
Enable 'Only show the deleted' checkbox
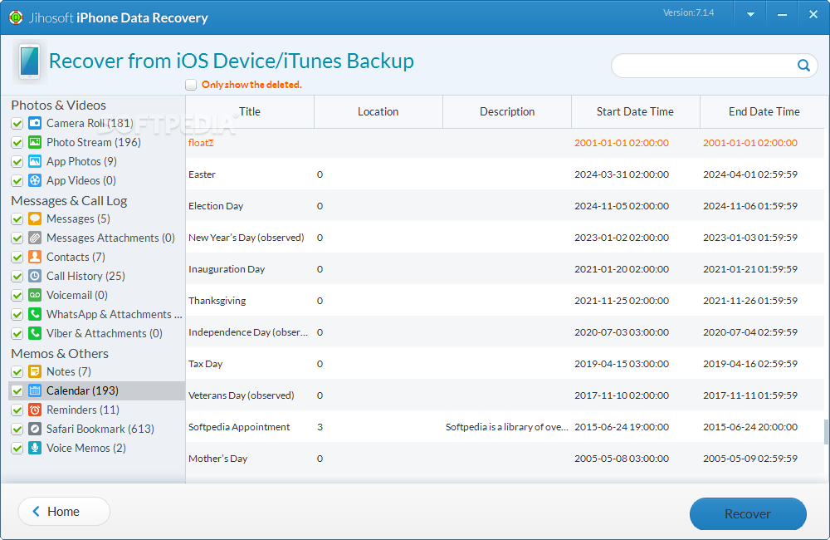191,85
